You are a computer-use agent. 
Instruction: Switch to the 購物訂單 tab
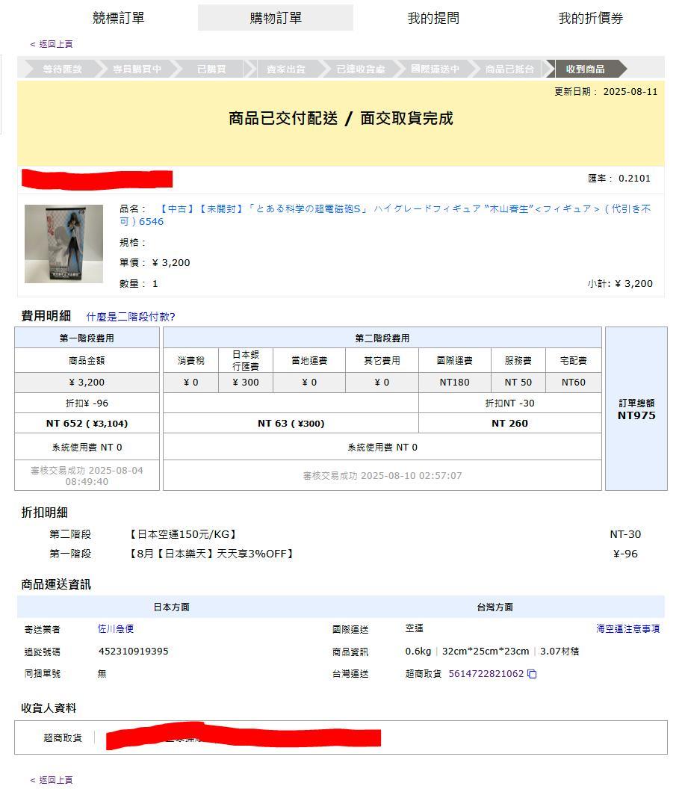click(x=276, y=18)
